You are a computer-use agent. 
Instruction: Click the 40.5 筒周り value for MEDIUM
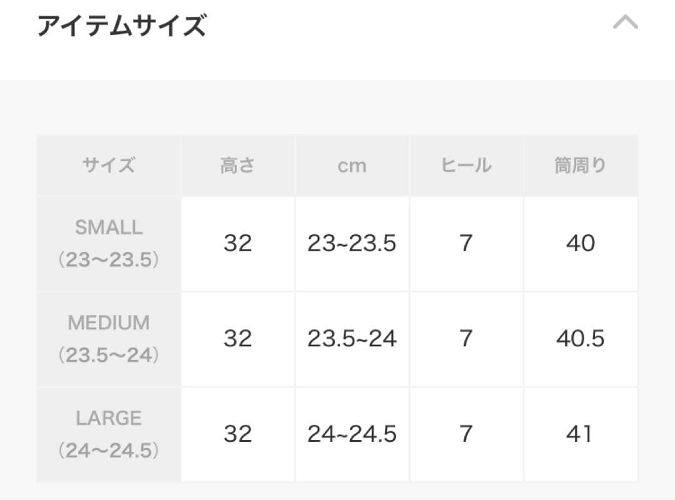581,338
